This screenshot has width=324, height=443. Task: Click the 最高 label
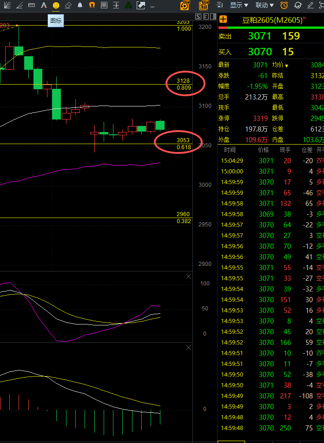click(x=278, y=97)
